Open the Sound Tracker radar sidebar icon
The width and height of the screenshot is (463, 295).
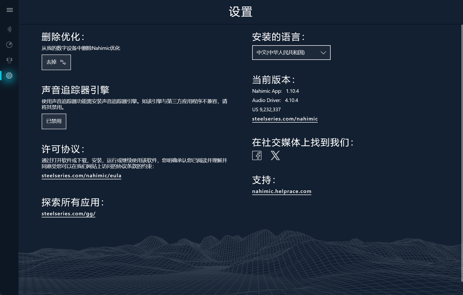click(9, 45)
